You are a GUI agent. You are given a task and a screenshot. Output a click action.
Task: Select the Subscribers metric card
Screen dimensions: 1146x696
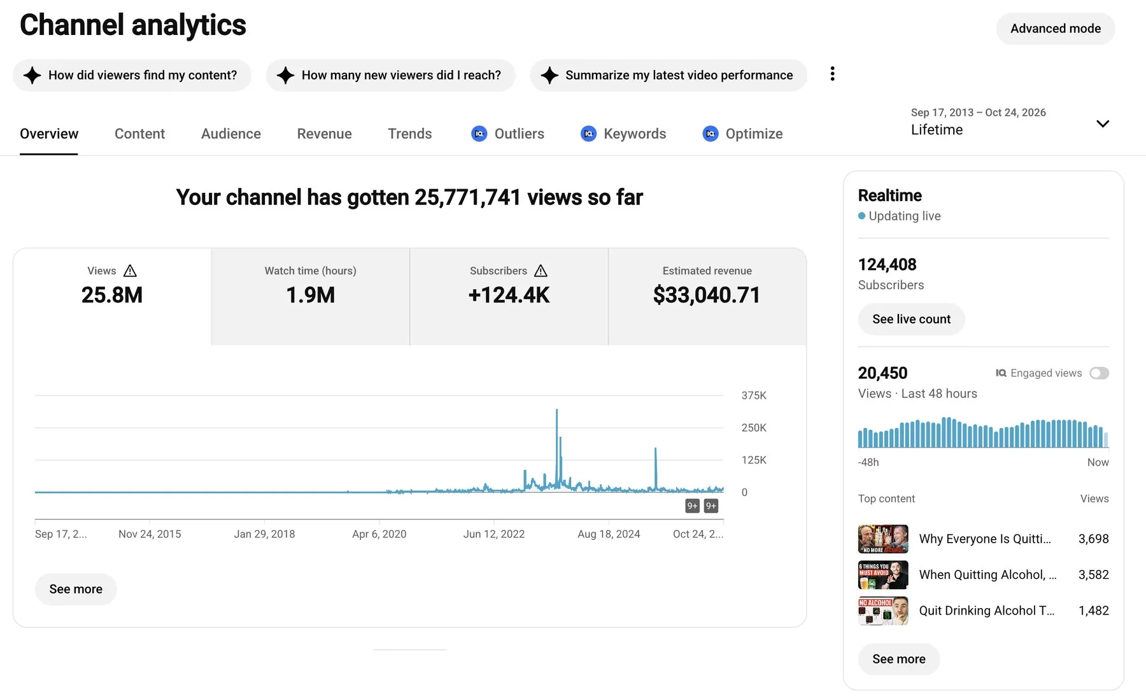point(509,297)
